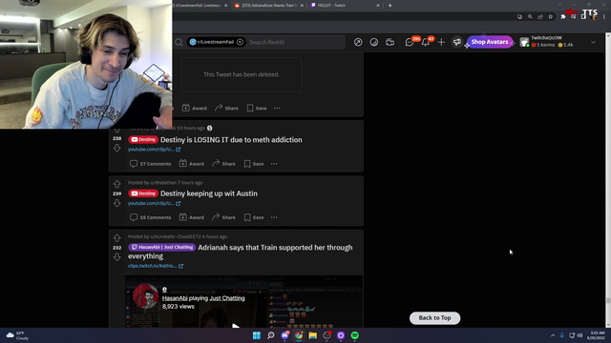The height and width of the screenshot is (343, 611).
Task: Open more options on 'keeping up wit Austin'
Action: point(274,217)
